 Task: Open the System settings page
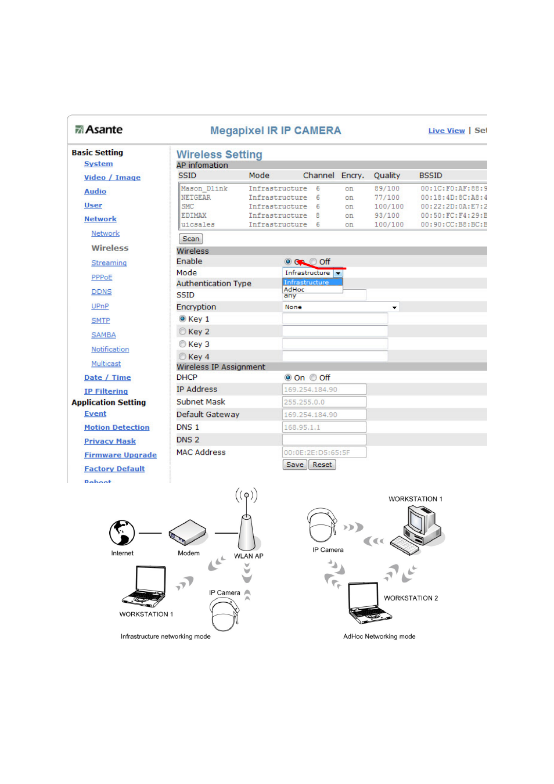pos(98,164)
